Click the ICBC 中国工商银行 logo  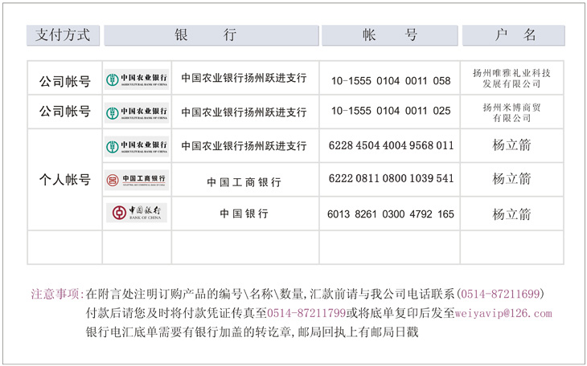pos(137,180)
